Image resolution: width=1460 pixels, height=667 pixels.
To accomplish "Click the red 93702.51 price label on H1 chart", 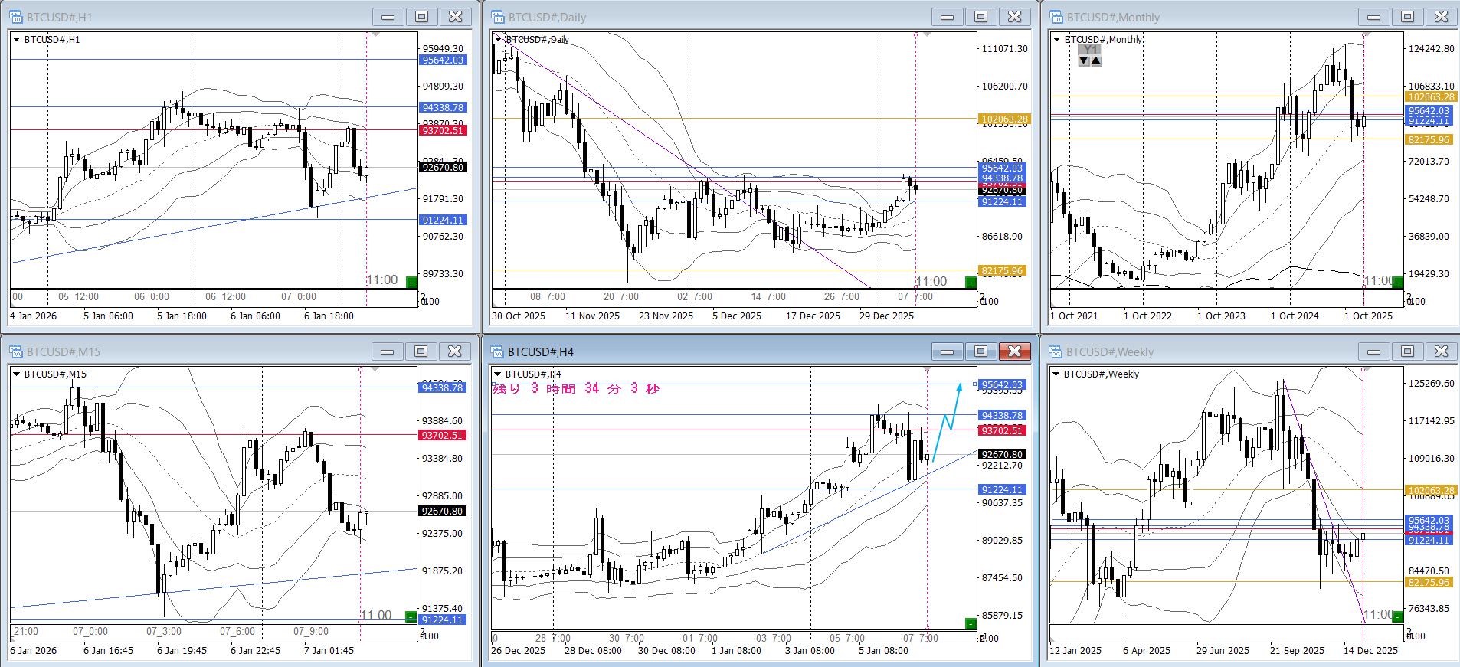I will (x=443, y=131).
